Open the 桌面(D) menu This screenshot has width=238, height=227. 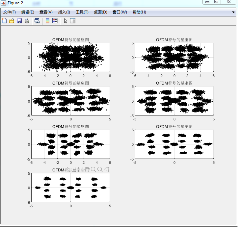point(100,12)
